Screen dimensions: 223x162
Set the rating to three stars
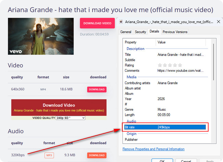point(170,65)
